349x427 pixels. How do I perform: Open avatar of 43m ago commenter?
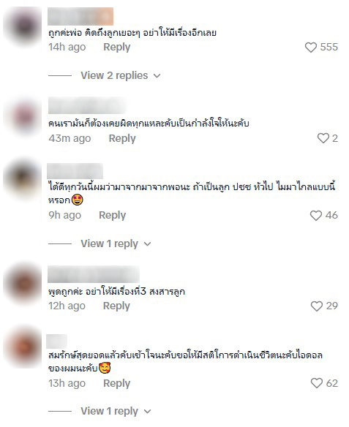23,116
